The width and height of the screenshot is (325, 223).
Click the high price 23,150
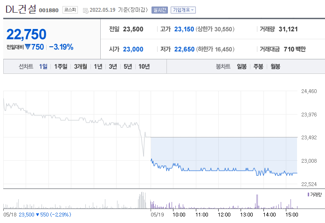coord(184,29)
